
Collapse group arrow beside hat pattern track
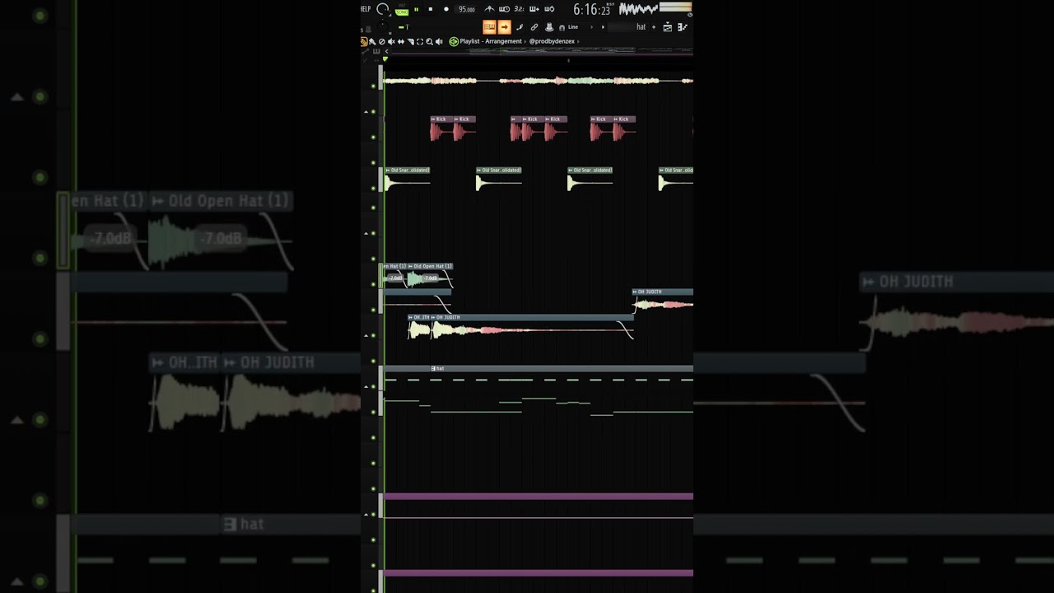click(366, 386)
